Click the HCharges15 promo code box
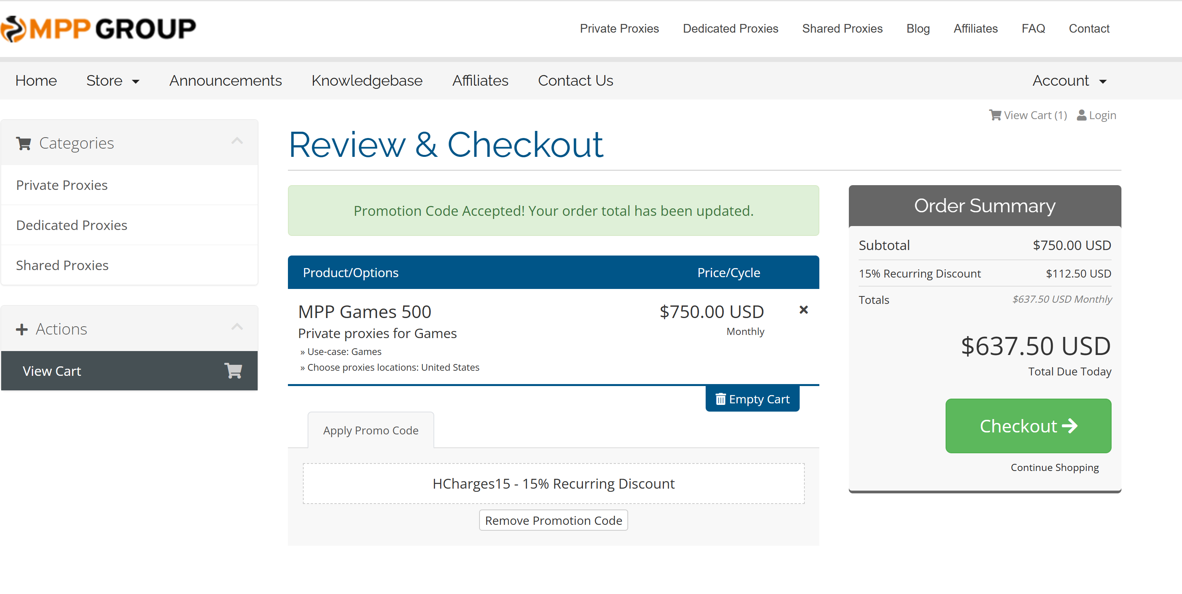 click(553, 484)
